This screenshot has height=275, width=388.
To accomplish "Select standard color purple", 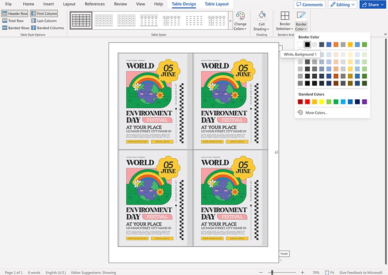I will click(365, 102).
